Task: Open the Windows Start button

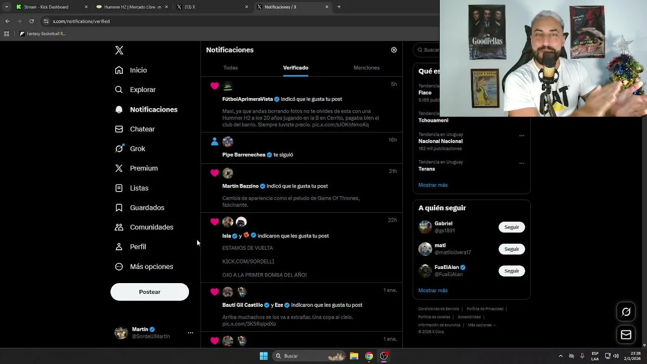Action: pyautogui.click(x=263, y=356)
